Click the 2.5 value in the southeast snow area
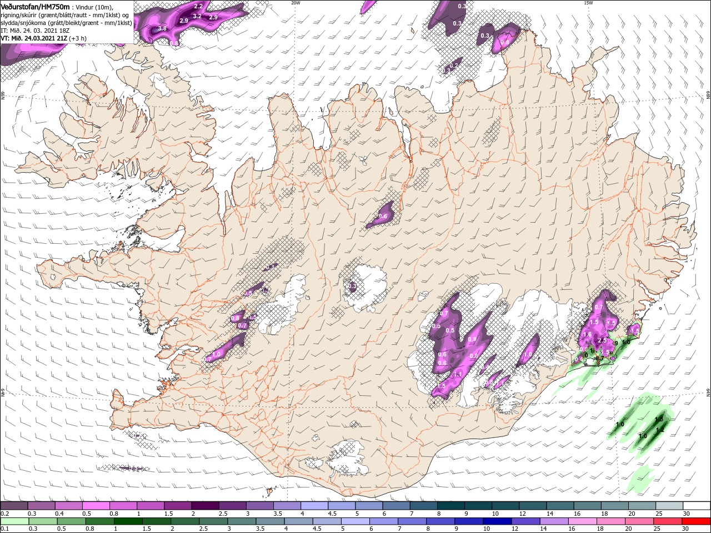Image resolution: width=711 pixels, height=533 pixels. pyautogui.click(x=602, y=340)
